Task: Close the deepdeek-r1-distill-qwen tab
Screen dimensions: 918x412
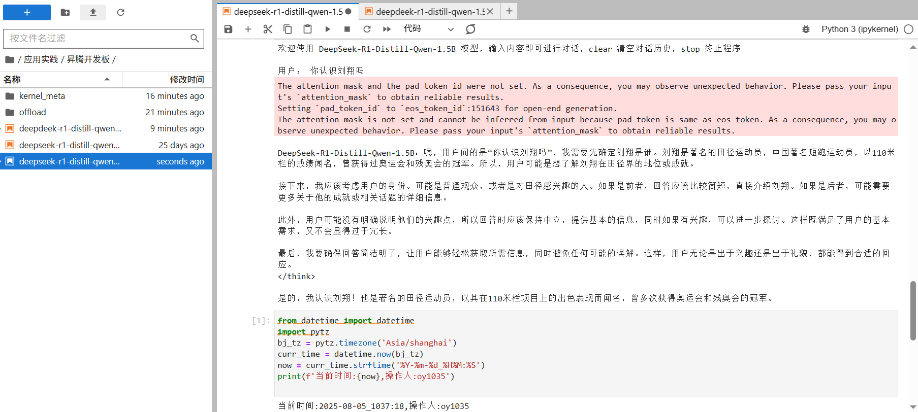Action: [x=490, y=11]
